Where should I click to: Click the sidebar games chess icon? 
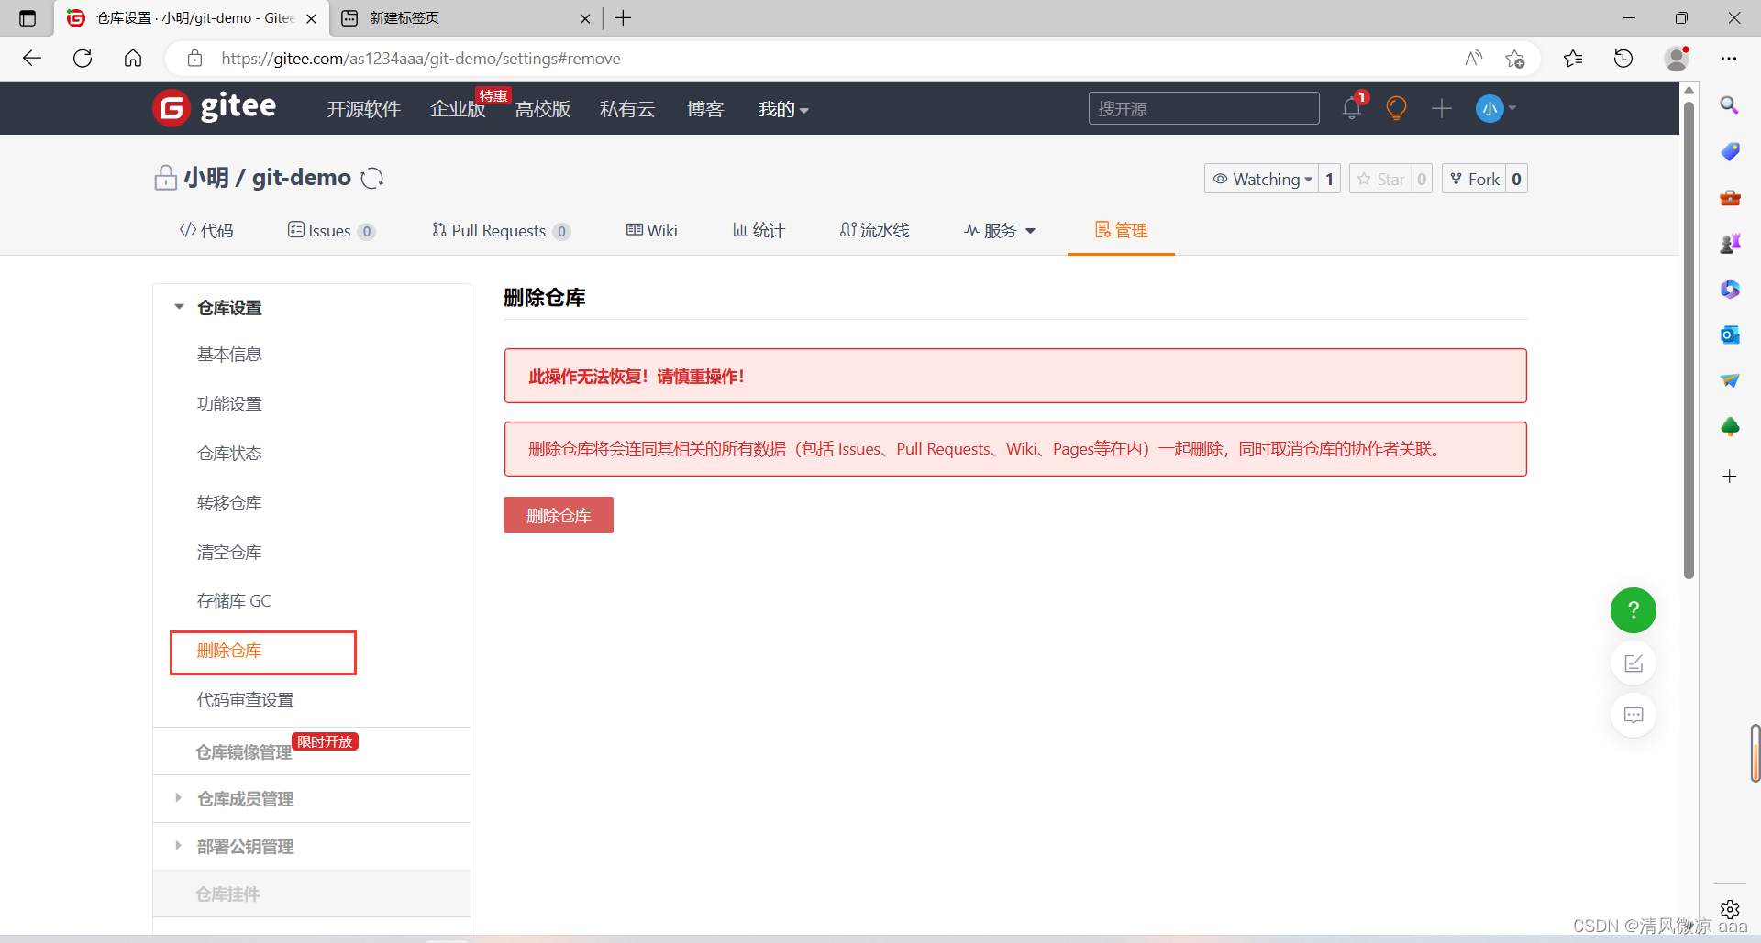click(1729, 243)
